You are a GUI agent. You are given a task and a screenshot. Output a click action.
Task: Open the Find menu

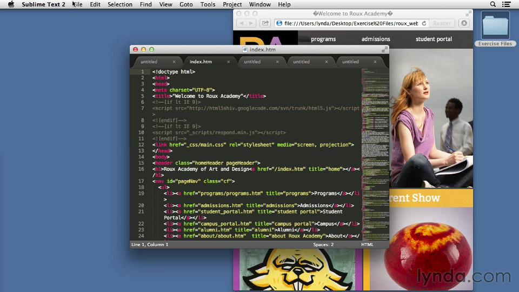pos(145,4)
